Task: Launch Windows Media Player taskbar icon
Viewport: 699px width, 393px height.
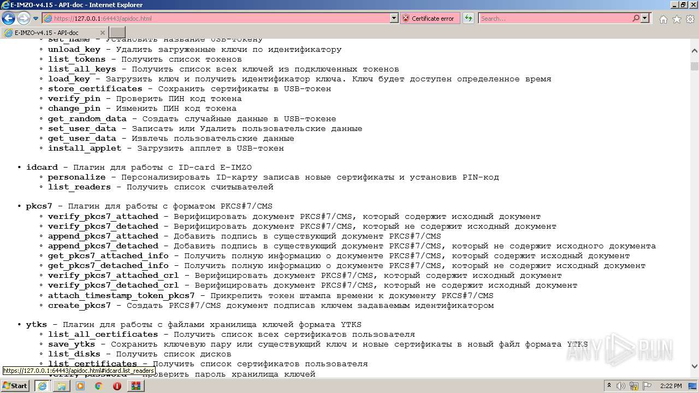Action: point(80,386)
